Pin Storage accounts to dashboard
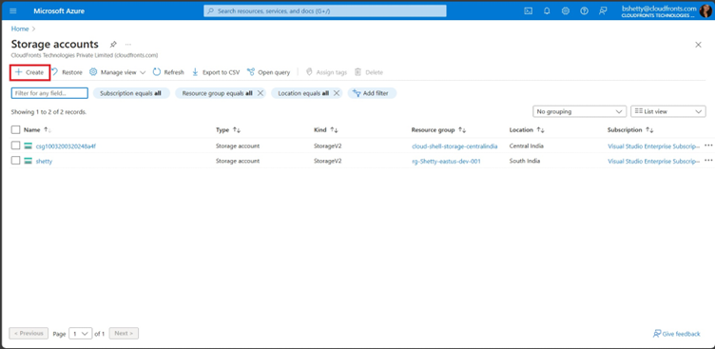This screenshot has width=715, height=349. [113, 45]
